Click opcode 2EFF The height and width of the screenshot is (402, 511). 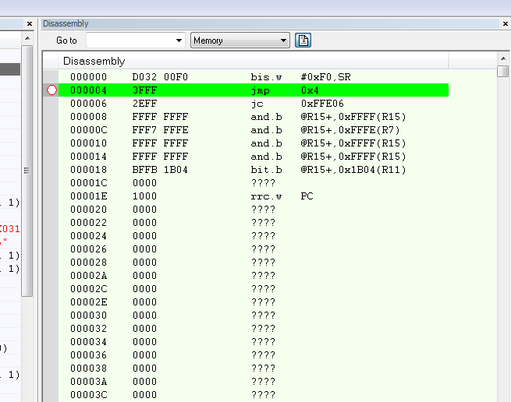tap(144, 104)
